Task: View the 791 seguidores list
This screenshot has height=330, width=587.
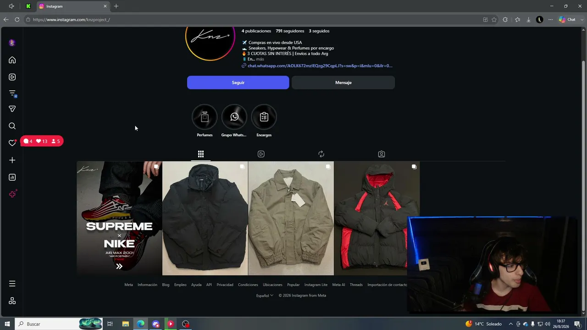Action: [290, 31]
